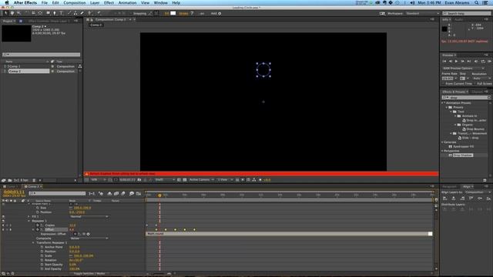The height and width of the screenshot is (277, 493).
Task: Click the Fill color swatch
Action: pos(173,13)
